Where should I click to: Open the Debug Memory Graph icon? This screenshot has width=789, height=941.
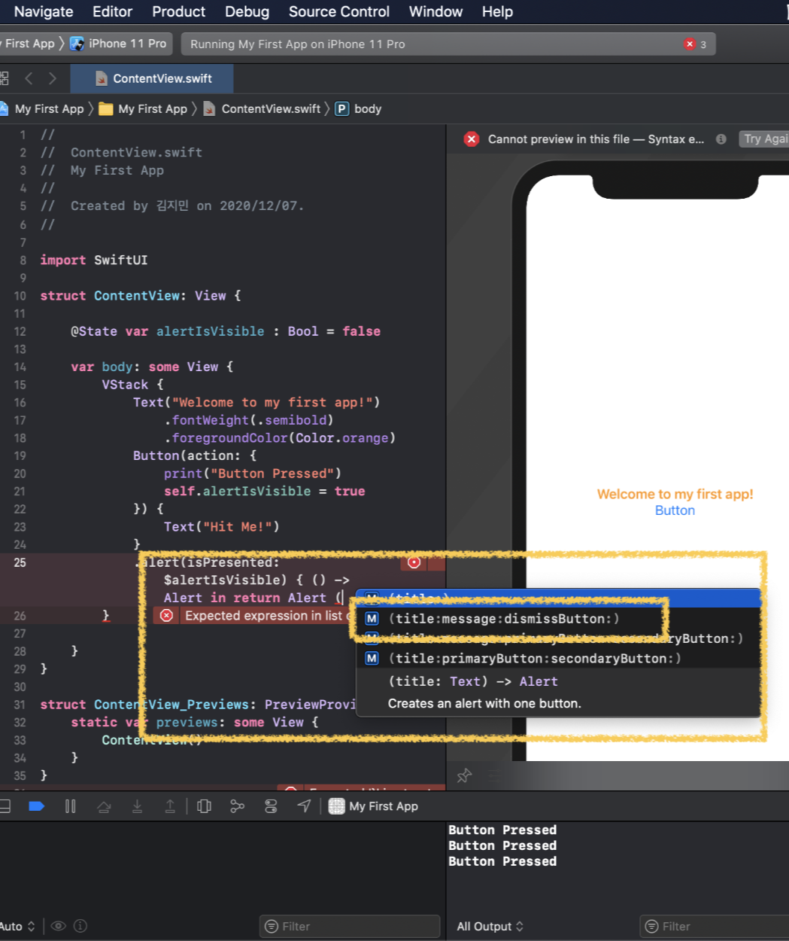(237, 806)
